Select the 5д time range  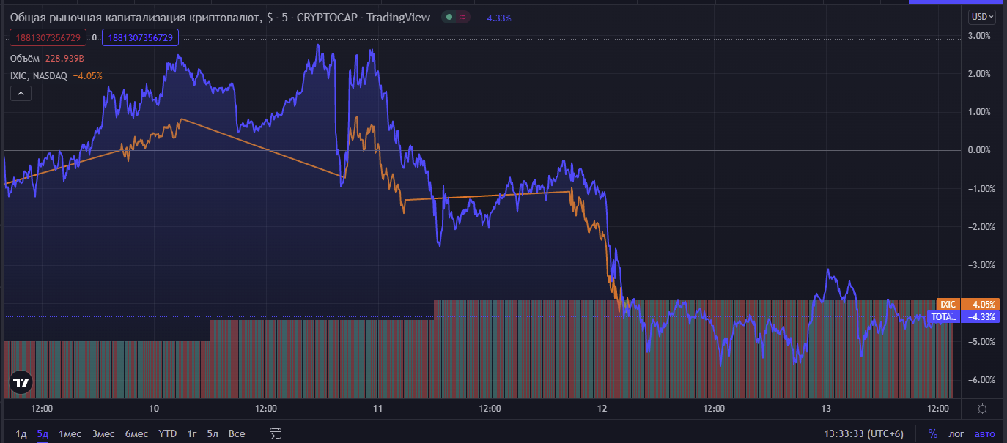pyautogui.click(x=43, y=433)
